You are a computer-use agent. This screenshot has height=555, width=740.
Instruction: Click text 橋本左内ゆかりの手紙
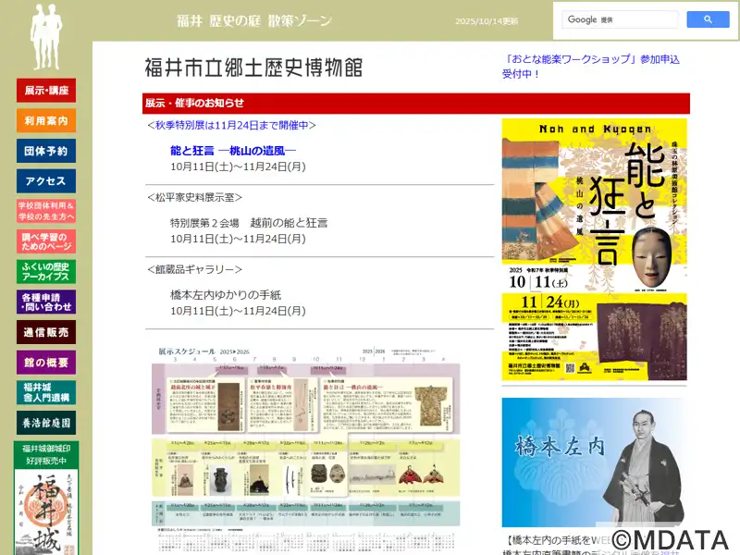click(226, 295)
